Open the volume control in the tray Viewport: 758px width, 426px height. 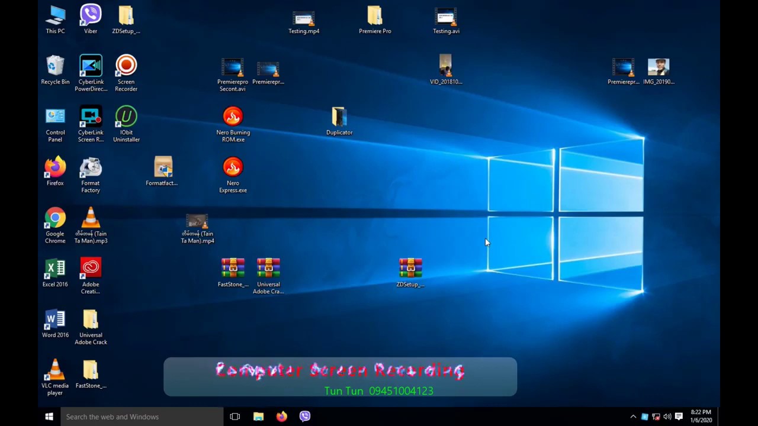667,417
